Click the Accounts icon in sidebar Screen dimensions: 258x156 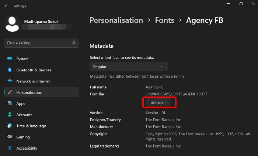click(x=10, y=115)
